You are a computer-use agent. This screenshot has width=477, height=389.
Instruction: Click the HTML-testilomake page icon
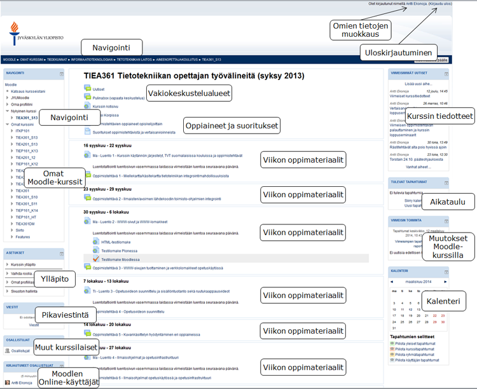[96, 242]
